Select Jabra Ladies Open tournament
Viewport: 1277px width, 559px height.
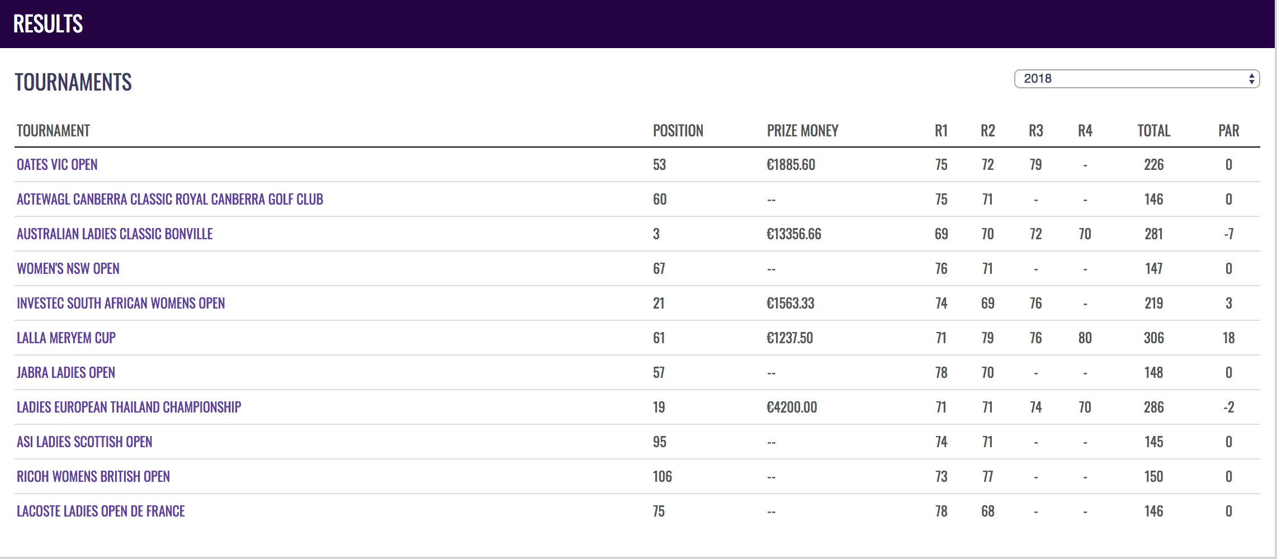tap(66, 373)
